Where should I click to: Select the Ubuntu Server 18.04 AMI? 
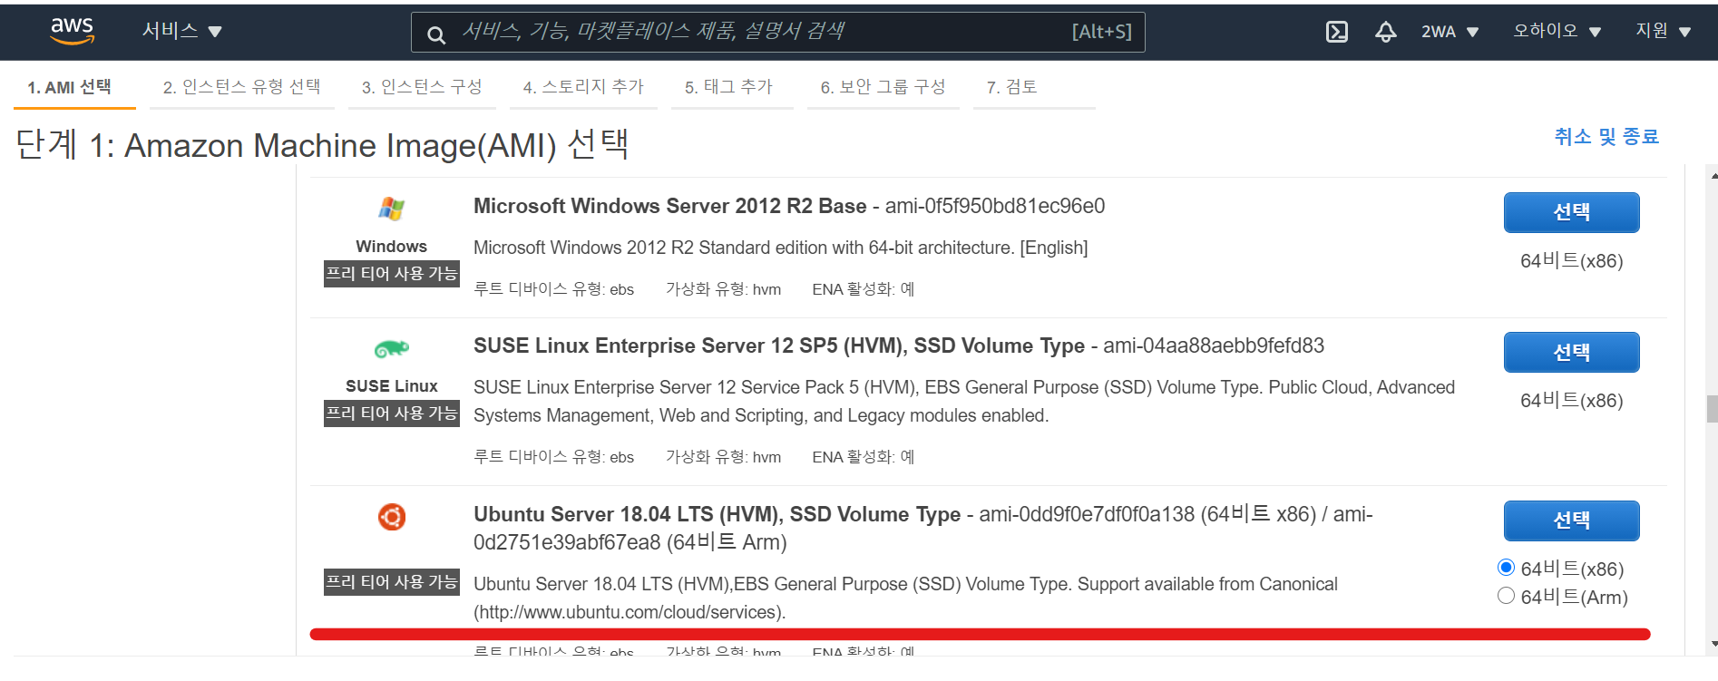(1571, 520)
